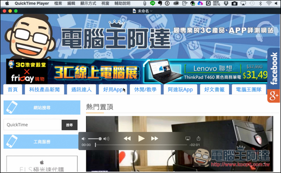Click the blue cloud upload icon

click(200, 3)
